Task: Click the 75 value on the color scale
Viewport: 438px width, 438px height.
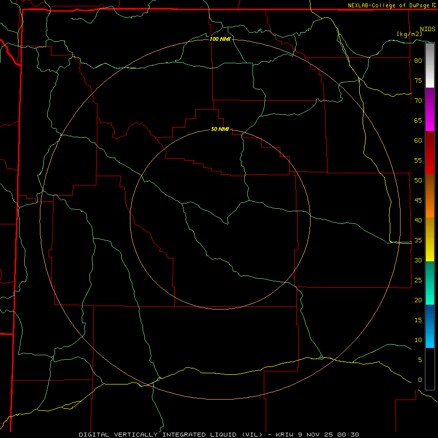Action: click(418, 81)
